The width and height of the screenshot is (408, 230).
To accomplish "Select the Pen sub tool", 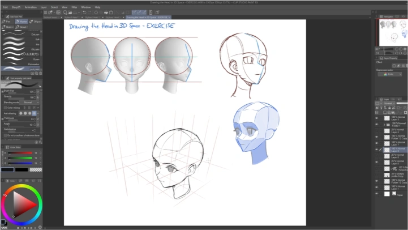I will (x=7, y=22).
